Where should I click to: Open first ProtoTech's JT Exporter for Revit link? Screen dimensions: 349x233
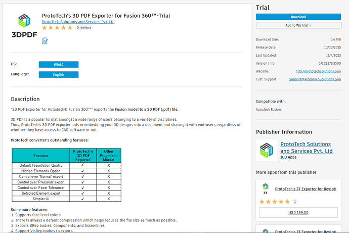pos(306,189)
